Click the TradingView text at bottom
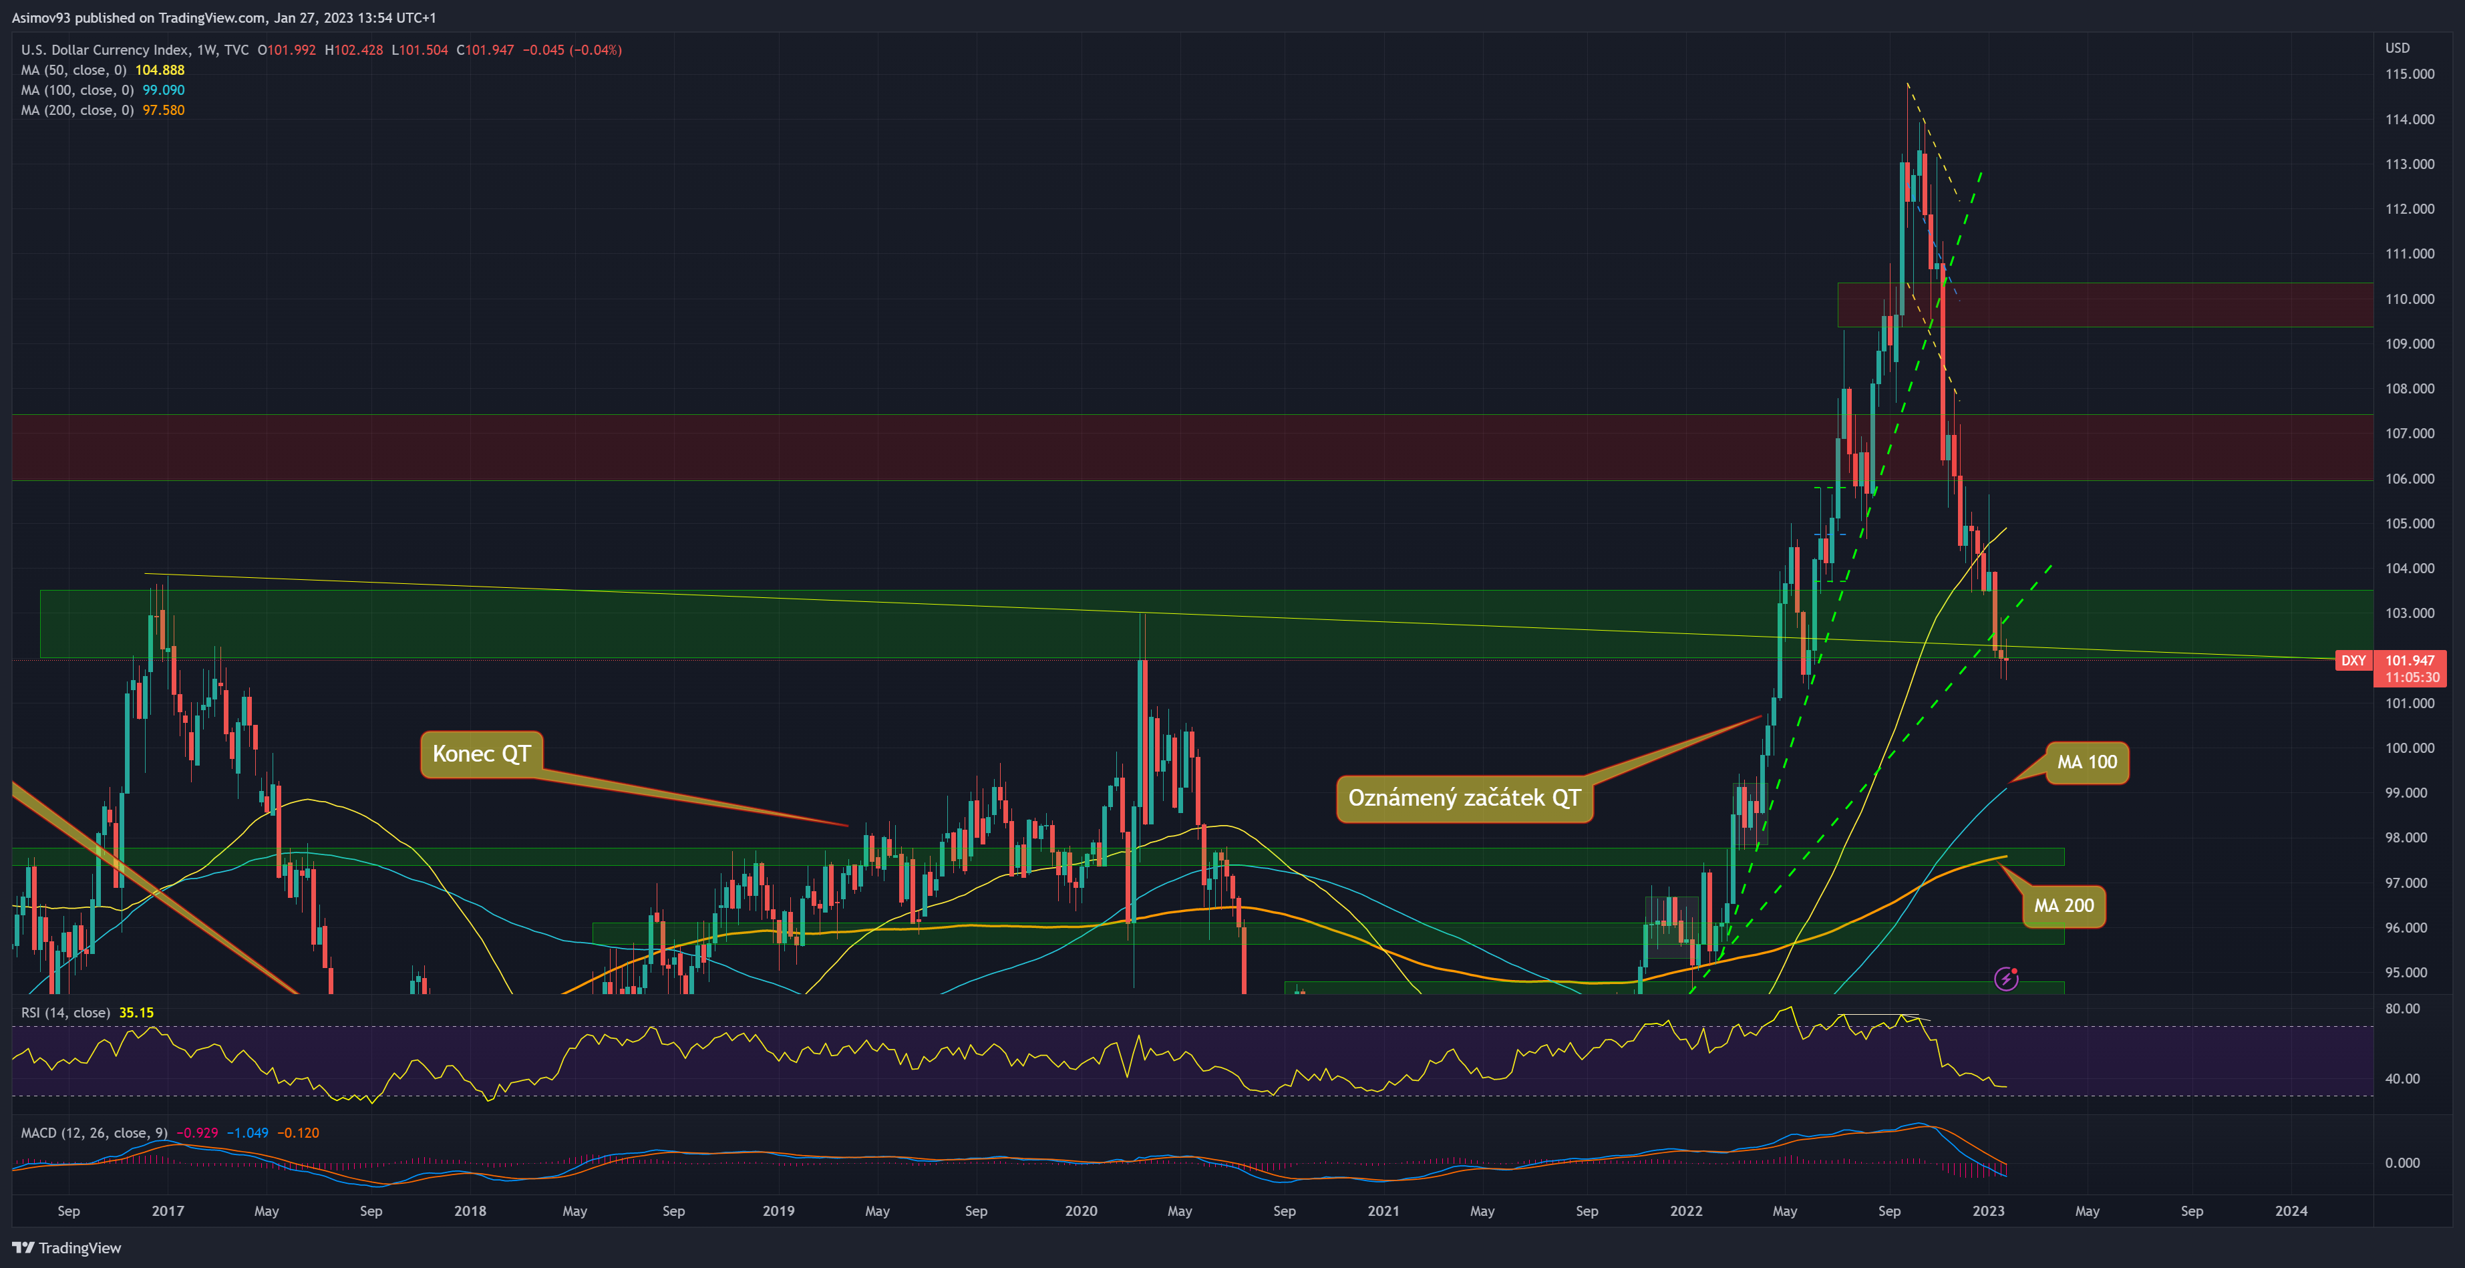This screenshot has height=1268, width=2465. (79, 1248)
